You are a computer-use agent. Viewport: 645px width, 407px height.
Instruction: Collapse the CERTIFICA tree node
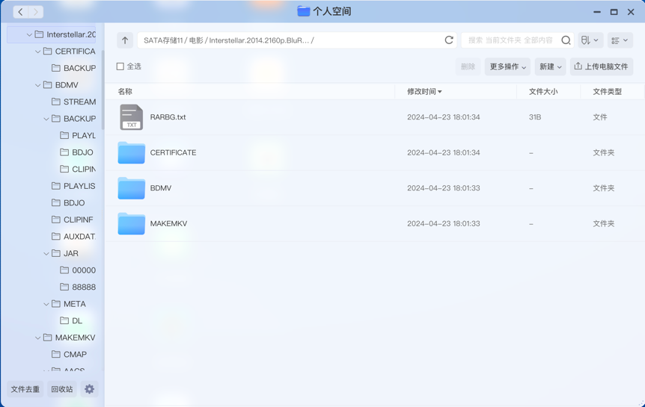pos(38,52)
